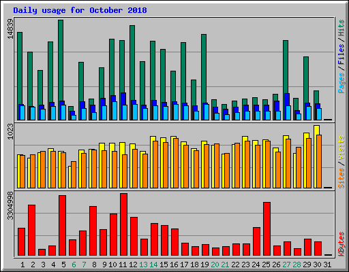
Task: Click day 19 on the x-axis
Action: 204,265
